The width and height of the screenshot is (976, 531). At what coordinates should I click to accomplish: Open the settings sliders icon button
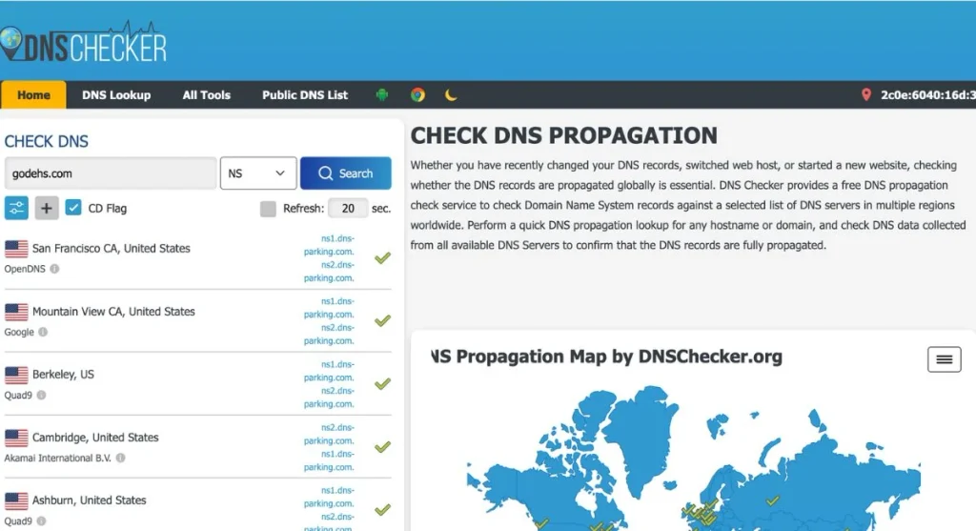point(16,208)
